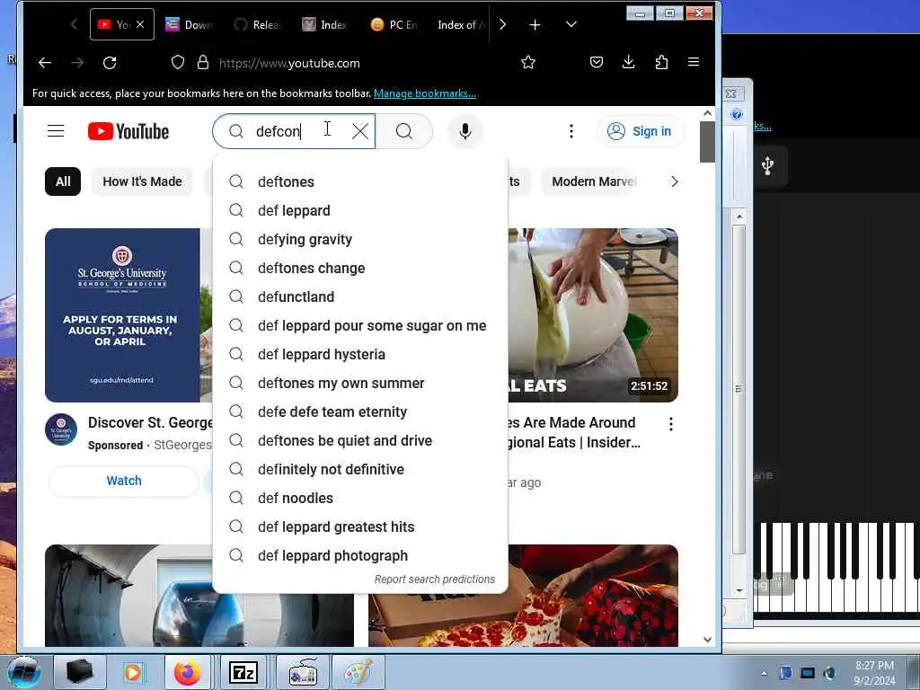The height and width of the screenshot is (690, 920).
Task: Pick 'definitely not definitive' suggestion
Action: (360, 469)
